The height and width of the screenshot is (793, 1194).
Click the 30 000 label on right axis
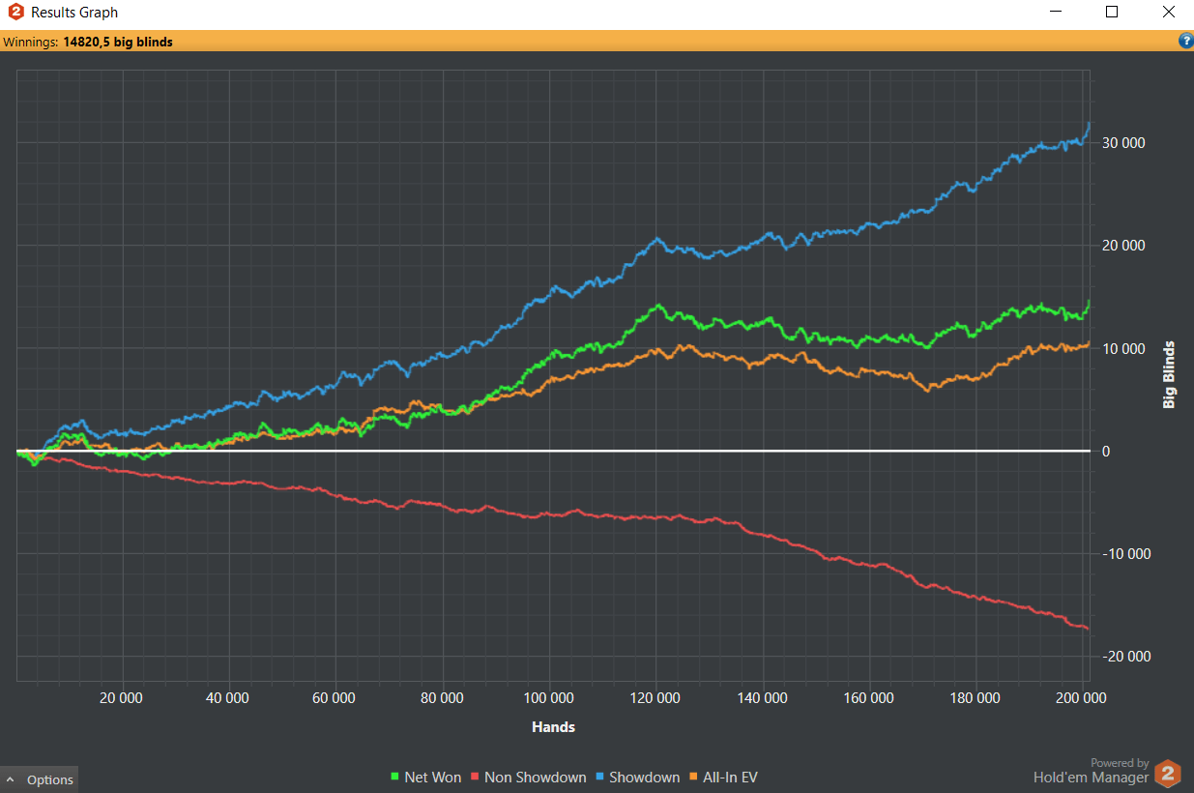coord(1121,143)
